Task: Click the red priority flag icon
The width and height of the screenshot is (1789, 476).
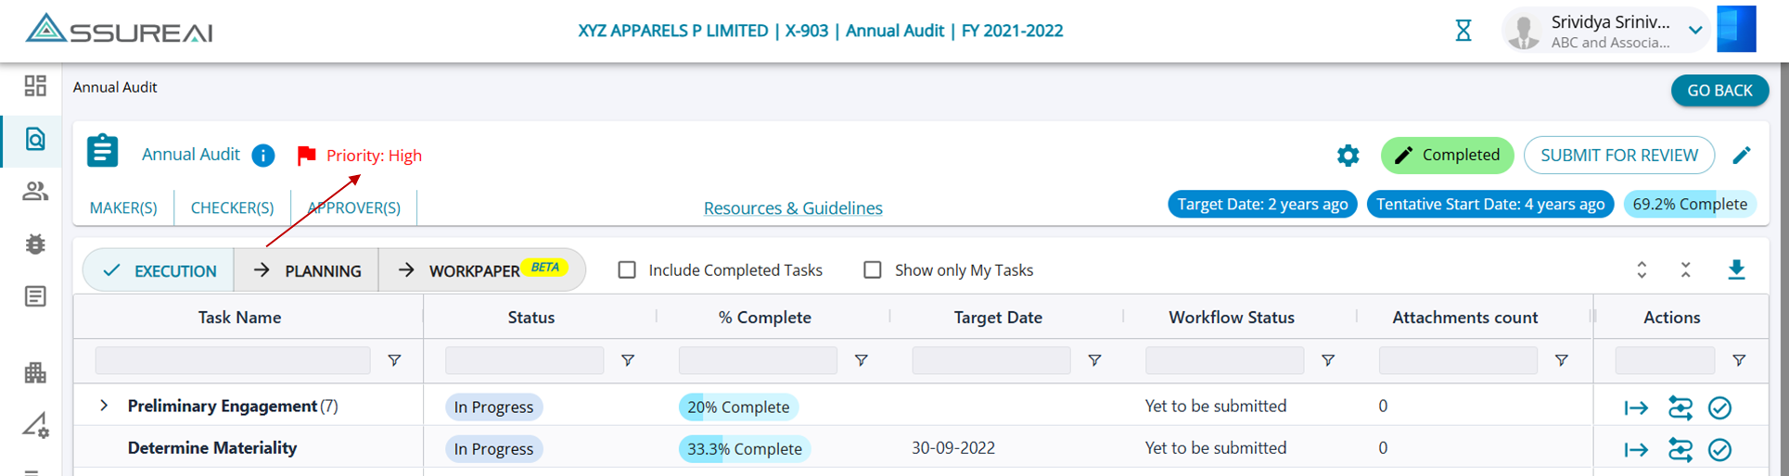Action: coord(306,156)
